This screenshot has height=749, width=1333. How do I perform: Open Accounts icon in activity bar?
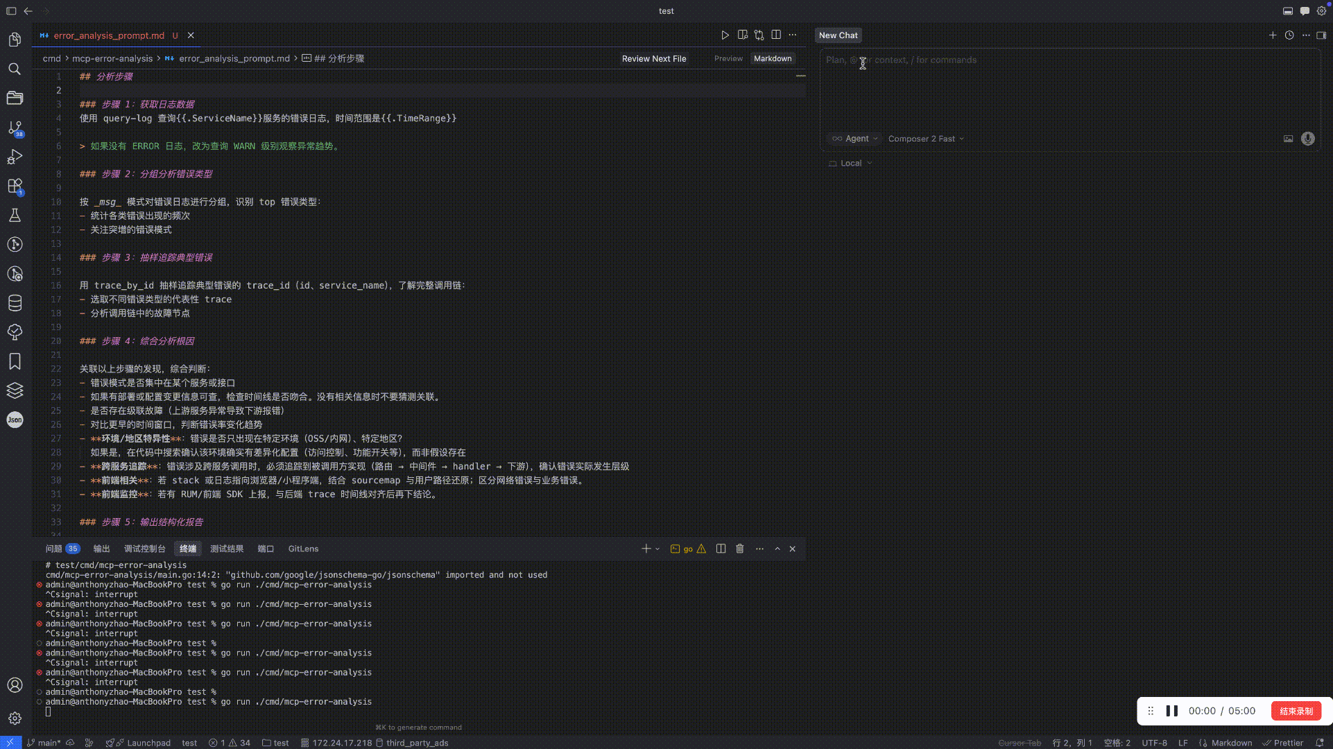click(15, 685)
